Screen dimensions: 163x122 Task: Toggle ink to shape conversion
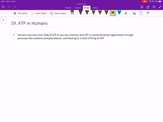coord(141,13)
